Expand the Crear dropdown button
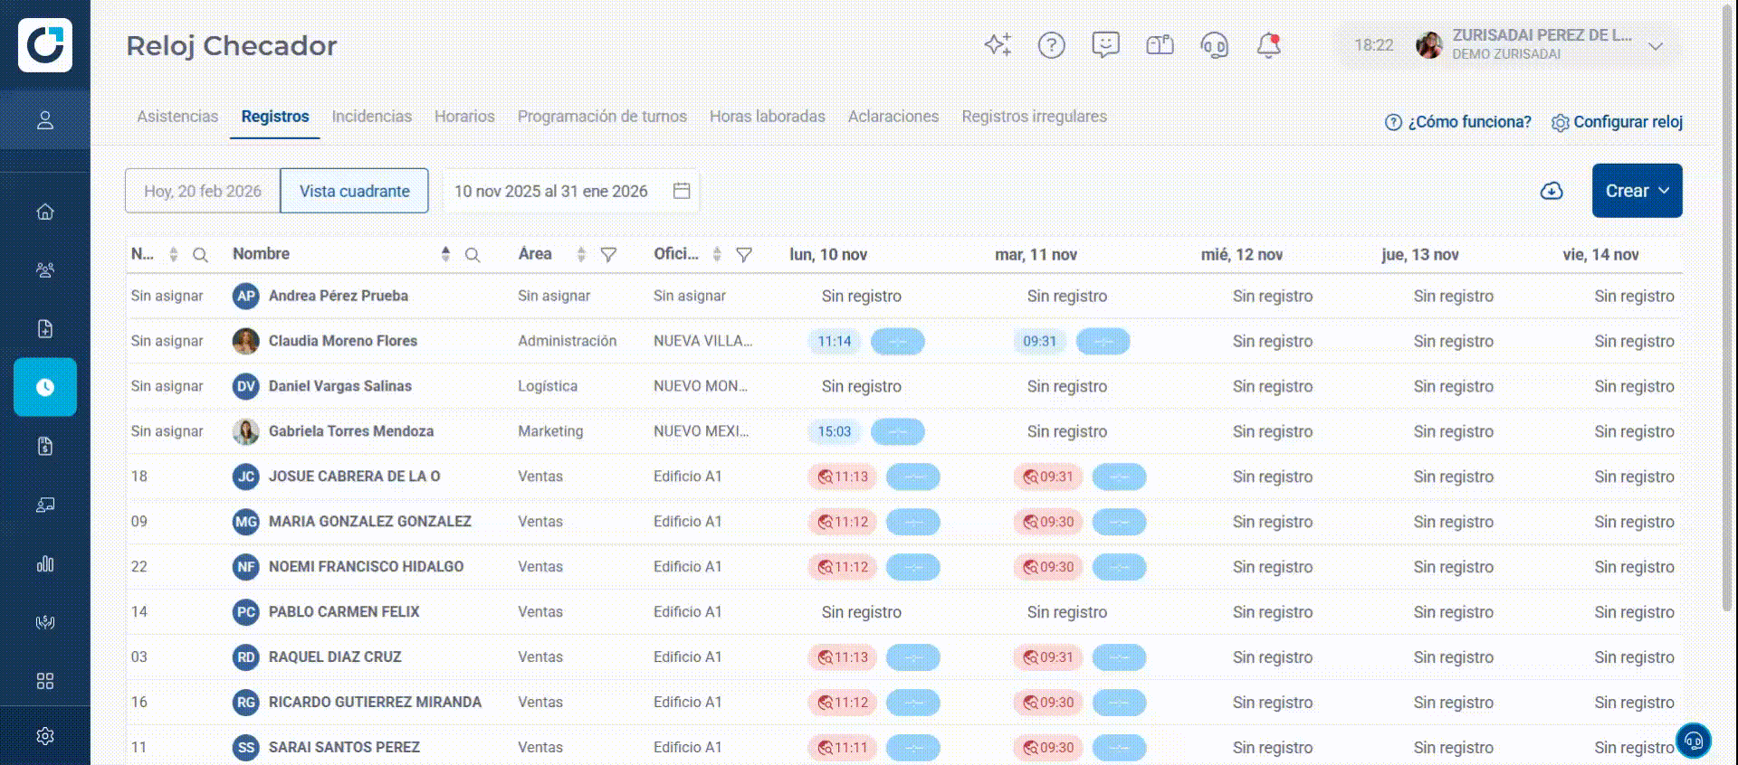Screen dimensions: 1738x765 tap(1637, 191)
